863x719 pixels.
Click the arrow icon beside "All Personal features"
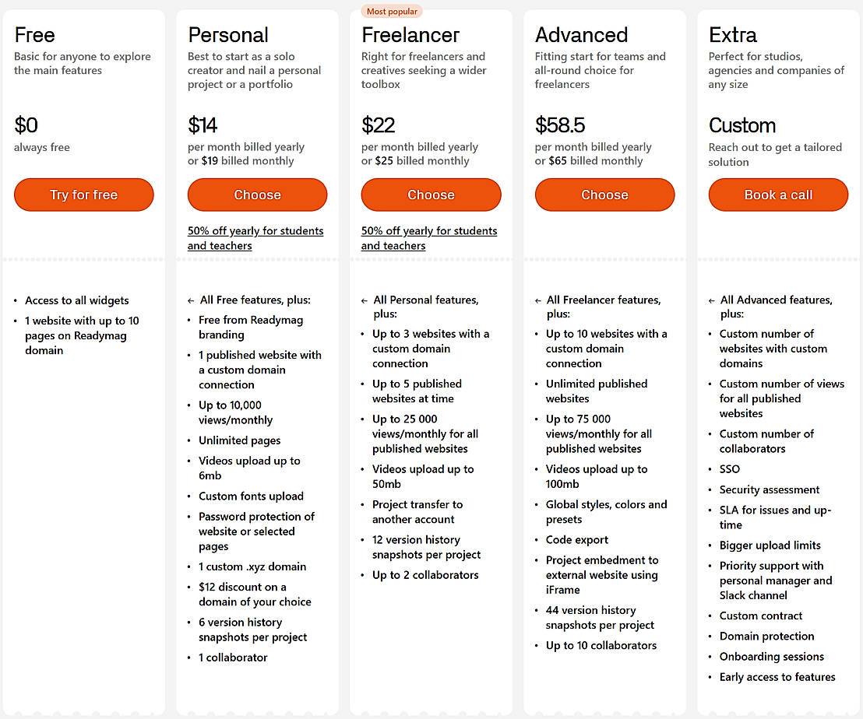point(365,300)
